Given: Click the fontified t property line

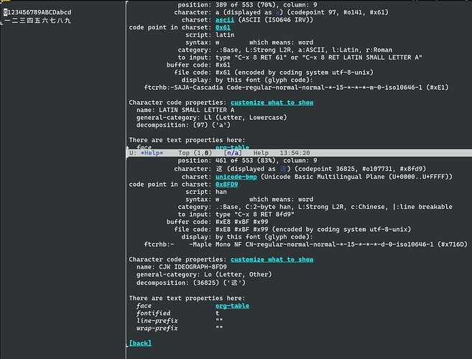Looking at the screenshot, I should click(177, 313).
